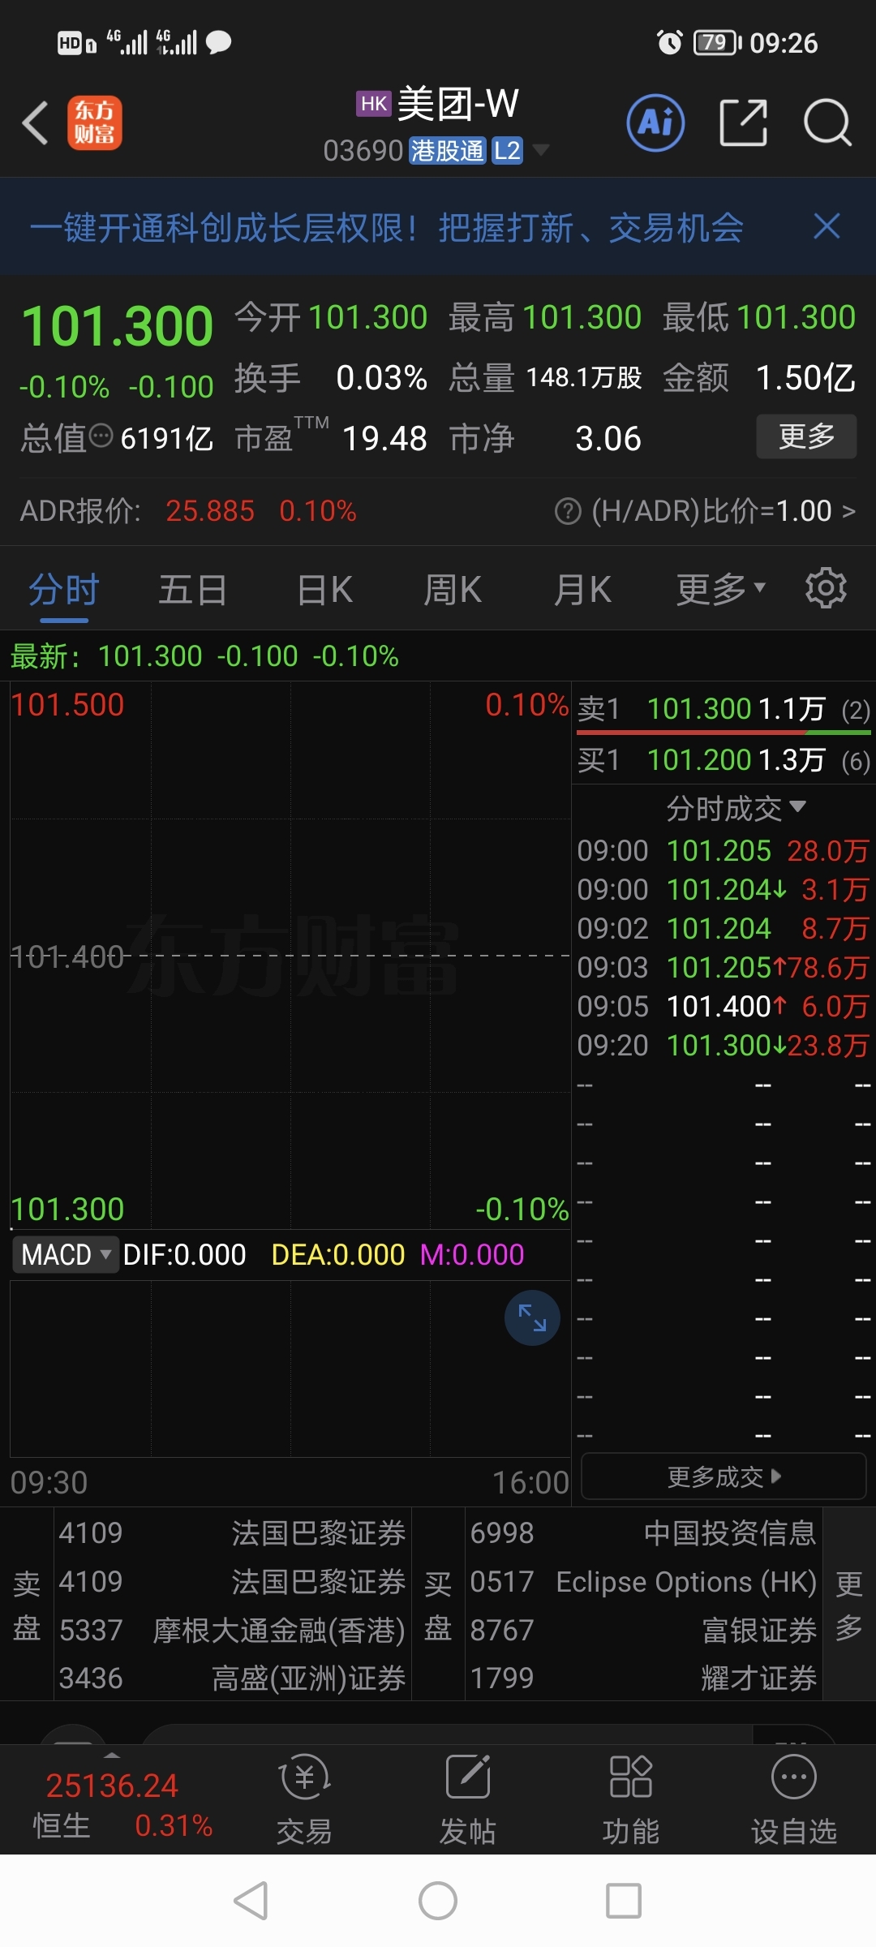Open 发帖 post icon
Screen dimensions: 876x1947
click(468, 1799)
